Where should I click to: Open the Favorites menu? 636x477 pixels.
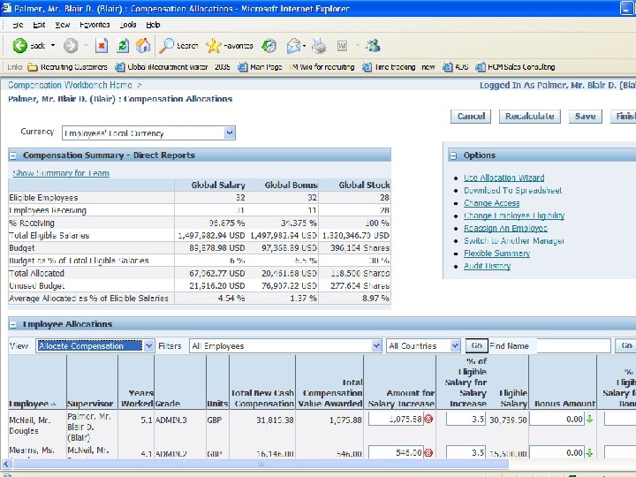95,25
